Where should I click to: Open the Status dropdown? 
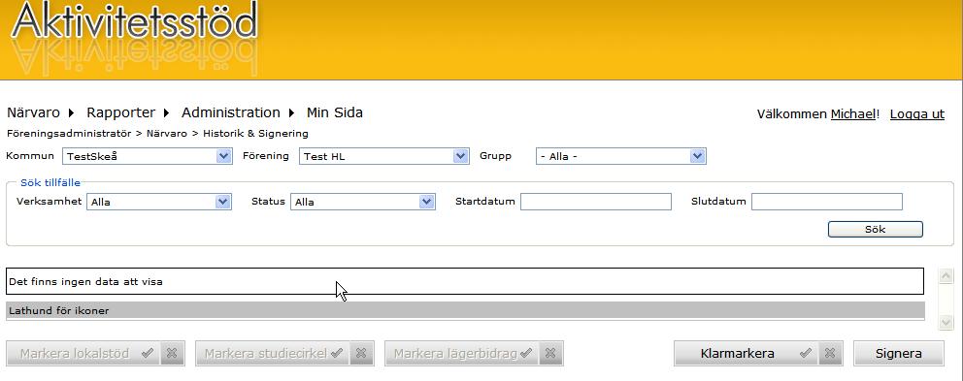coord(363,202)
